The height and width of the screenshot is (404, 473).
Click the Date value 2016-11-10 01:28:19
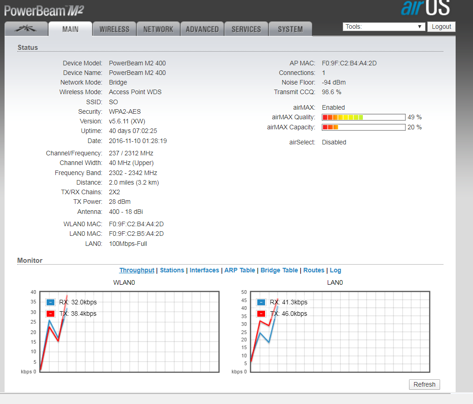[138, 141]
